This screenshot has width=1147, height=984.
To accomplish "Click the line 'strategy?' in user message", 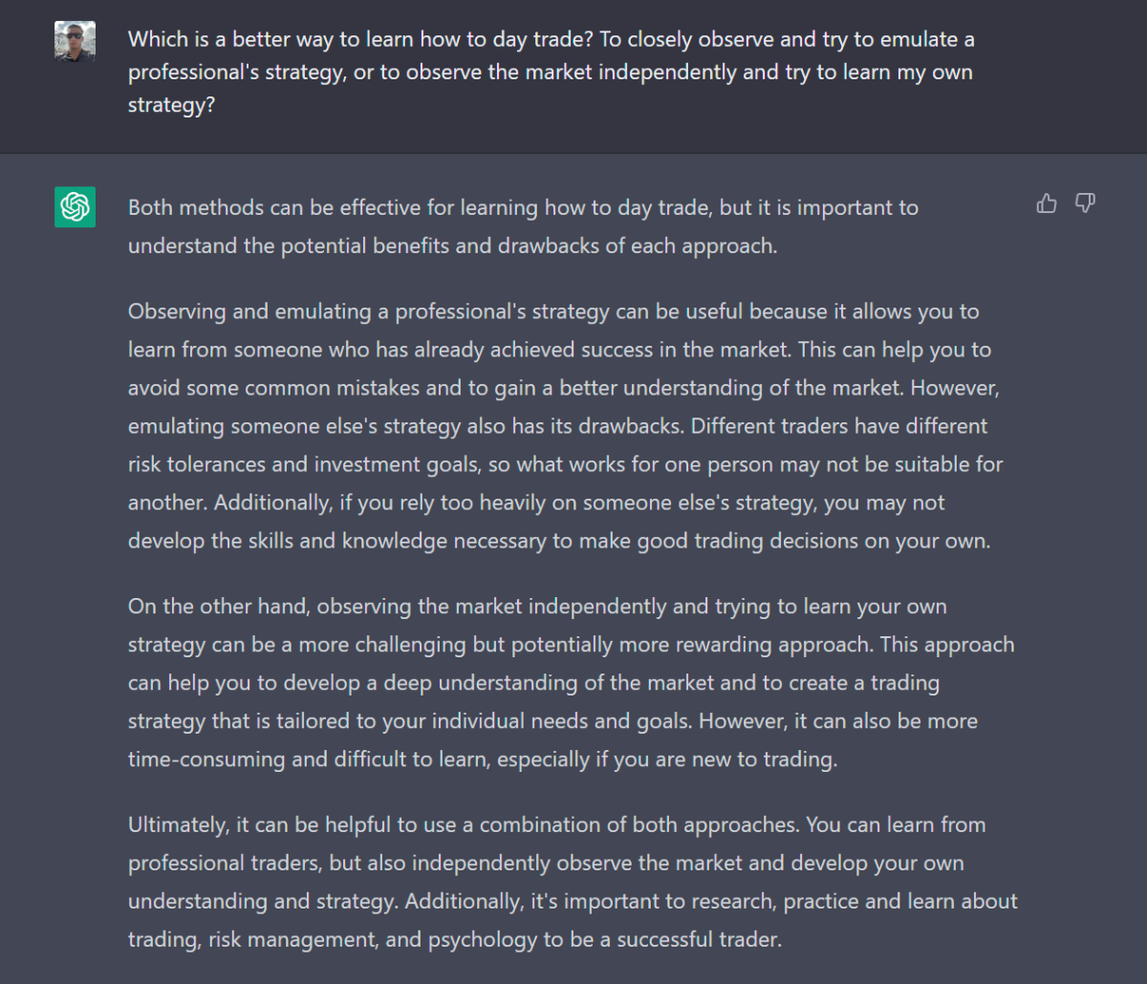I will 171,105.
